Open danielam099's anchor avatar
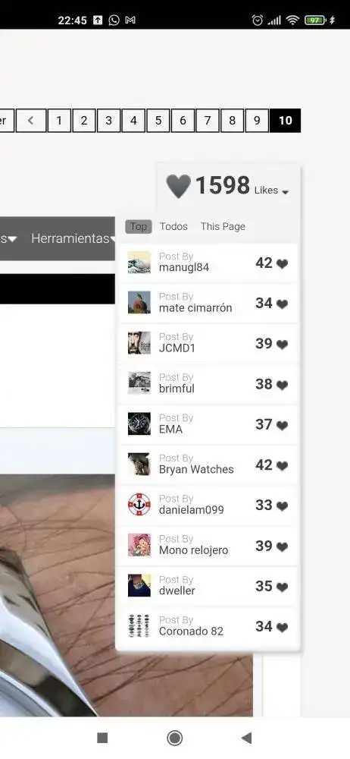This screenshot has width=350, height=759. 139,505
